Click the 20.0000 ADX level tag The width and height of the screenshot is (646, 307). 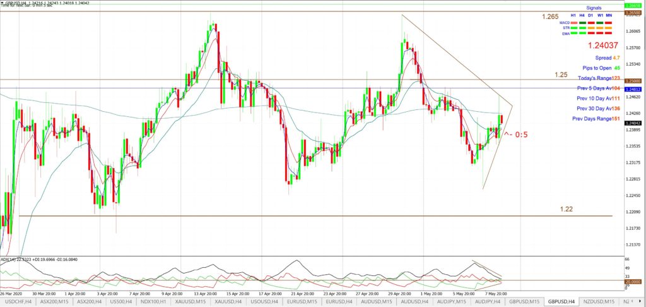coord(632,281)
